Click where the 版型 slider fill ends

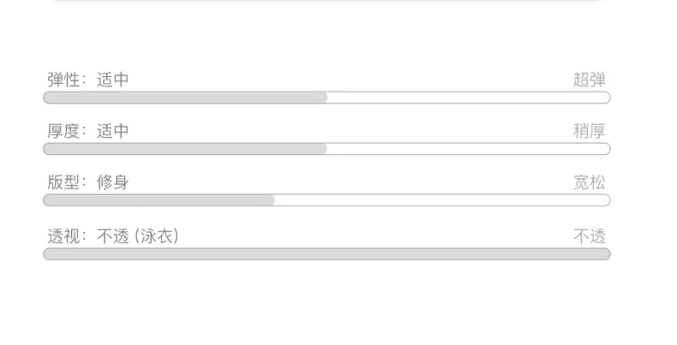click(274, 200)
